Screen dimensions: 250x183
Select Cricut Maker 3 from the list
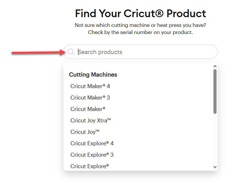pos(90,98)
